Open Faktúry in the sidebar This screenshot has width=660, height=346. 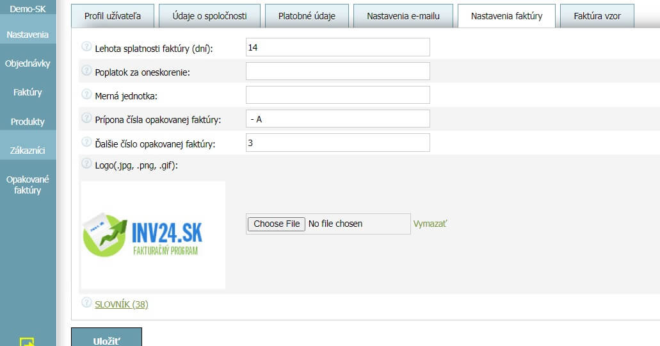click(28, 92)
